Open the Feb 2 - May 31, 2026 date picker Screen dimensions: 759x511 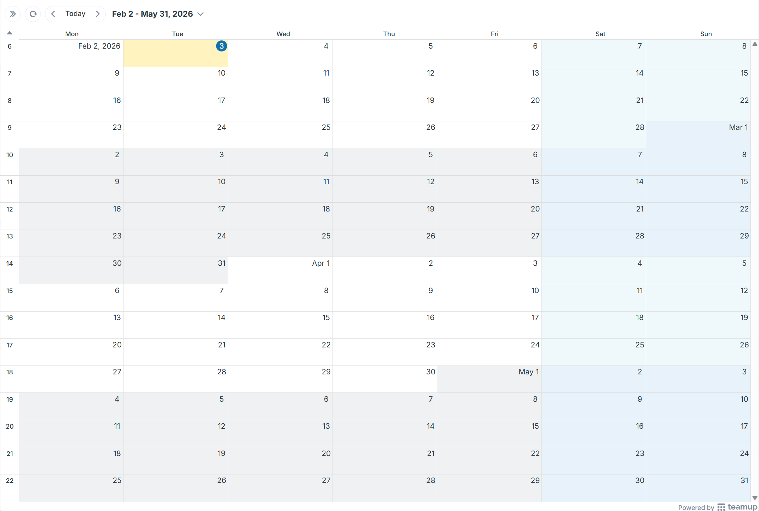(153, 14)
